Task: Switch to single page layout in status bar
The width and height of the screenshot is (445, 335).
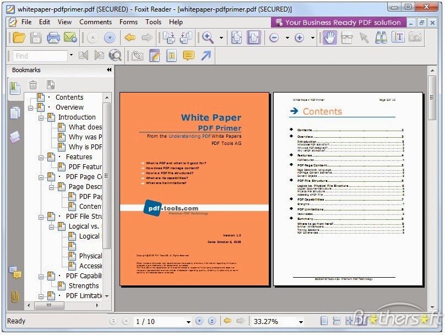Action: (324, 321)
